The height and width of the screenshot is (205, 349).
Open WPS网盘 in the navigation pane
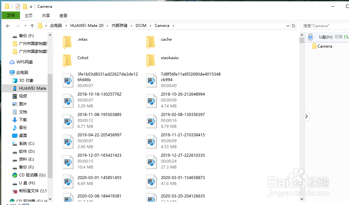[x=21, y=62]
